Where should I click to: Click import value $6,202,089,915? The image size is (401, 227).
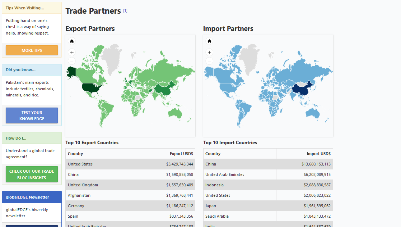[317, 175]
